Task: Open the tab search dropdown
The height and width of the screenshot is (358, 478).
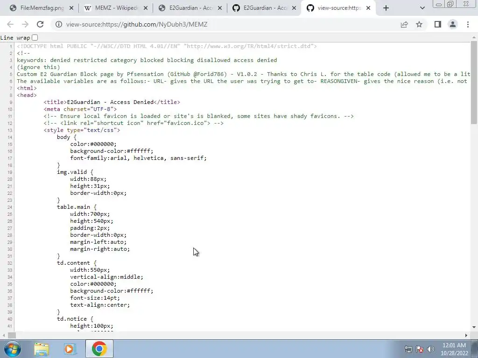Action: pyautogui.click(x=422, y=8)
